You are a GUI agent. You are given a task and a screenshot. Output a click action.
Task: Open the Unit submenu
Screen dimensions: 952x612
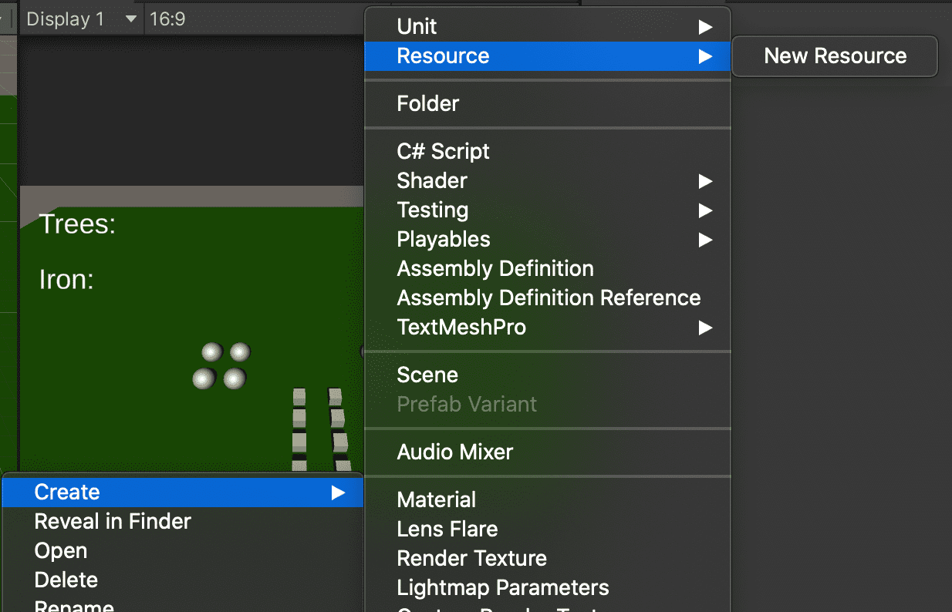point(547,26)
